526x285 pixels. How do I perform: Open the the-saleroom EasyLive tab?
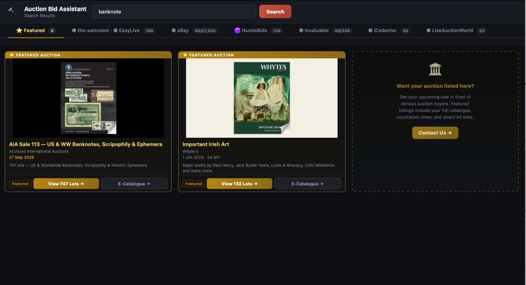pos(113,30)
